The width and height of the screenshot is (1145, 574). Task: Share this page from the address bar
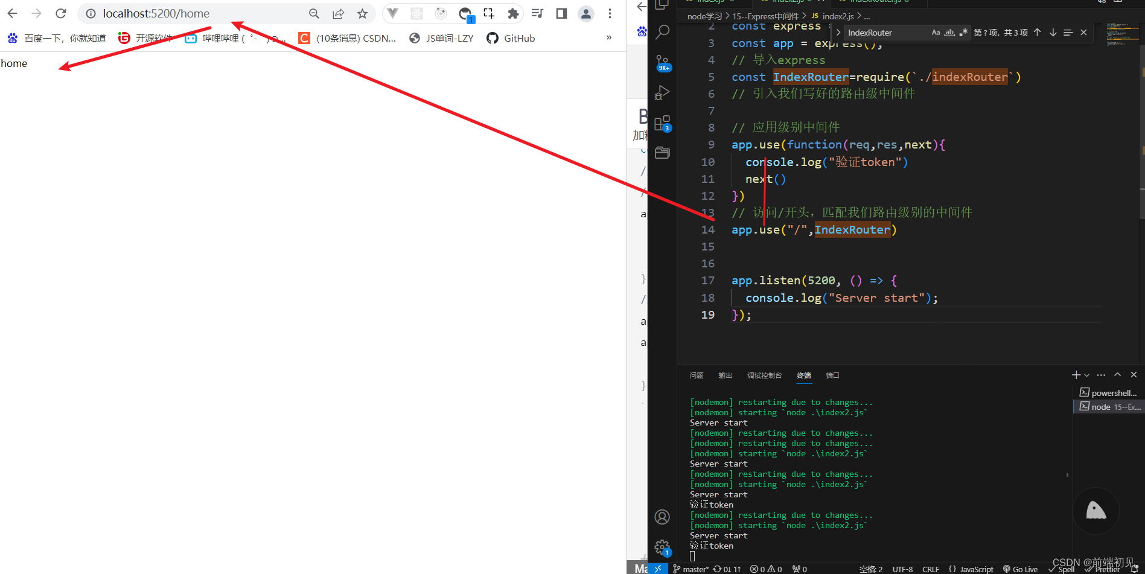tap(338, 13)
